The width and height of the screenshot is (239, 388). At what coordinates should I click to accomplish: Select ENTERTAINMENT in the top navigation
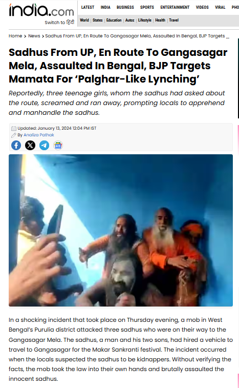tap(175, 7)
